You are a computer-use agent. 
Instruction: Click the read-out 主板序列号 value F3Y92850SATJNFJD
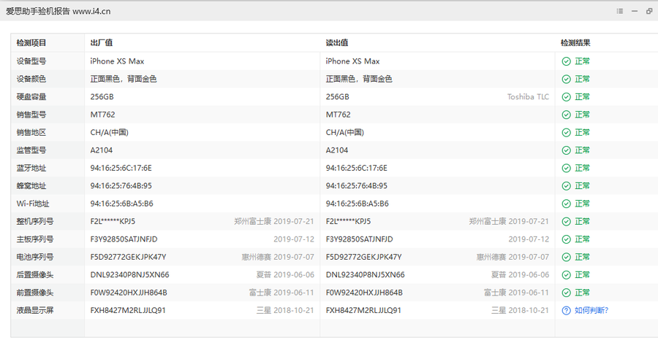coord(359,239)
